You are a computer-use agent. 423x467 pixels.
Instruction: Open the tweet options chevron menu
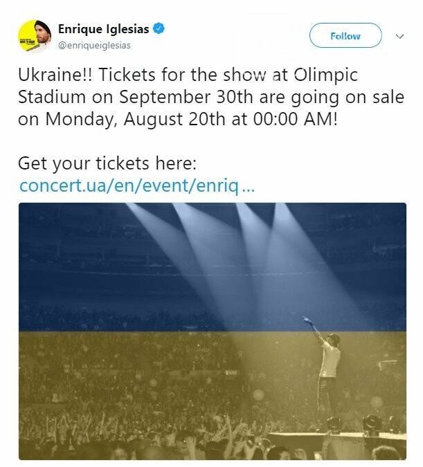click(x=400, y=35)
